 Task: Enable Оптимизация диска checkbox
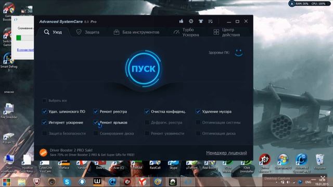[x=198, y=133]
